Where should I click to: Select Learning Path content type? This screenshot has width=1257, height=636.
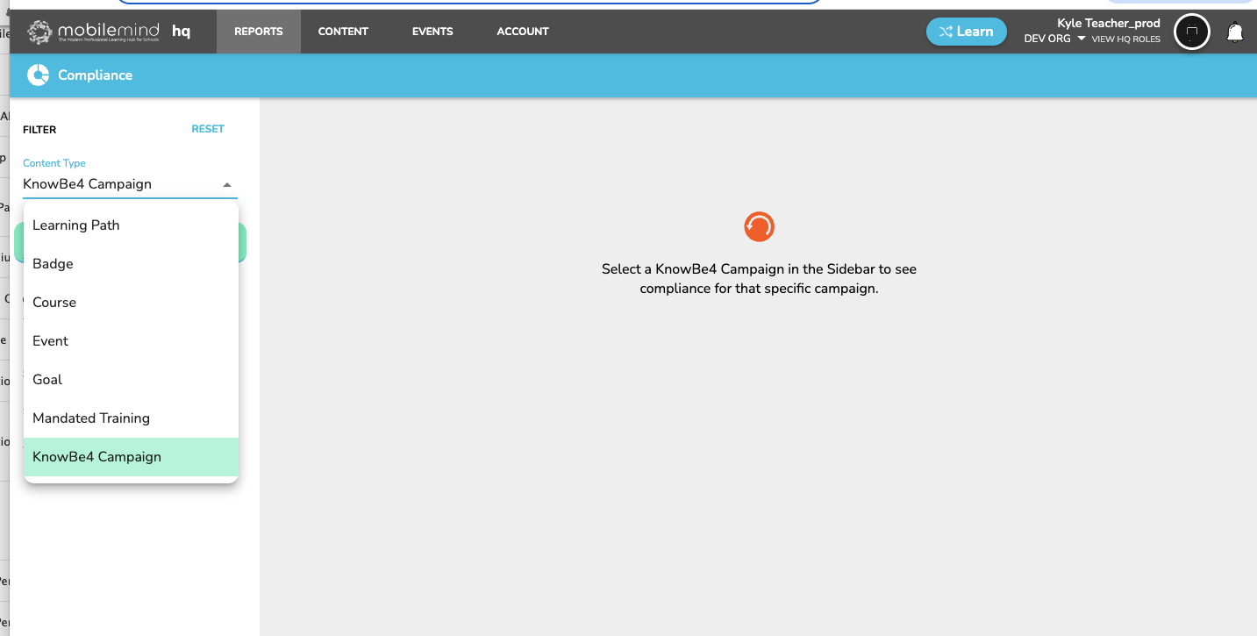76,225
